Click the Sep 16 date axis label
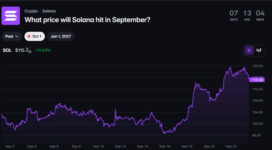The image size is (272, 150). pyautogui.click(x=165, y=146)
